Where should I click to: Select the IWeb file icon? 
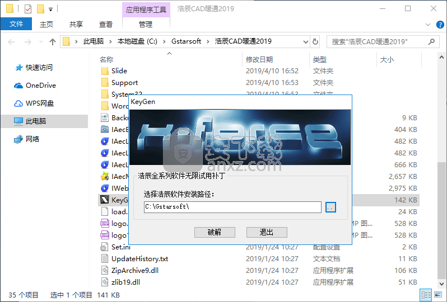coord(105,188)
